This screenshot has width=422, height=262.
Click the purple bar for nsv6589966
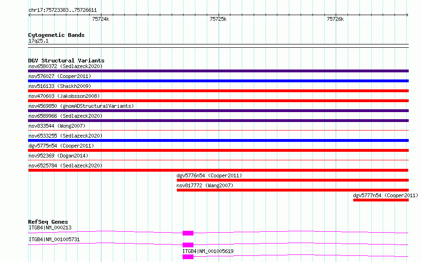coord(218,121)
